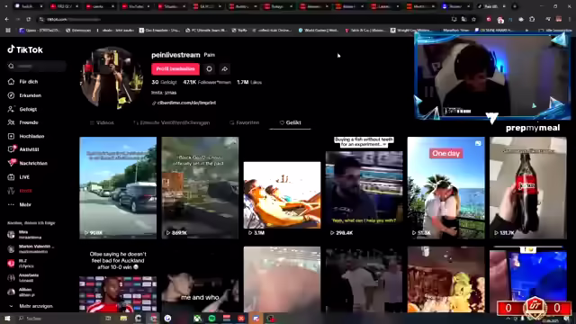Open Nachrichten messages
Image resolution: width=576 pixels, height=324 pixels.
27,163
